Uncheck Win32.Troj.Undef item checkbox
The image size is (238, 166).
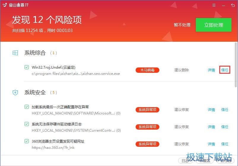point(27,67)
